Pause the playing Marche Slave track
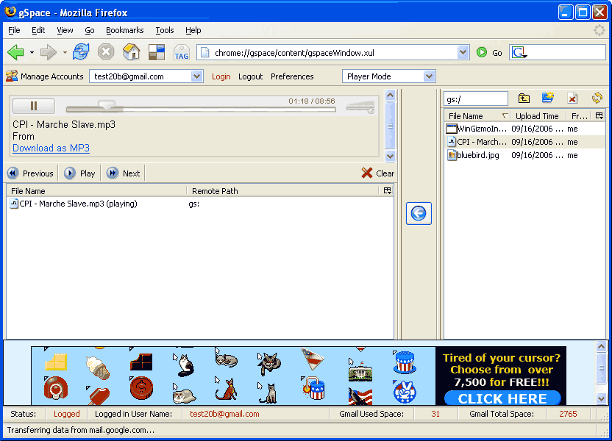Image resolution: width=612 pixels, height=441 pixels. (34, 106)
